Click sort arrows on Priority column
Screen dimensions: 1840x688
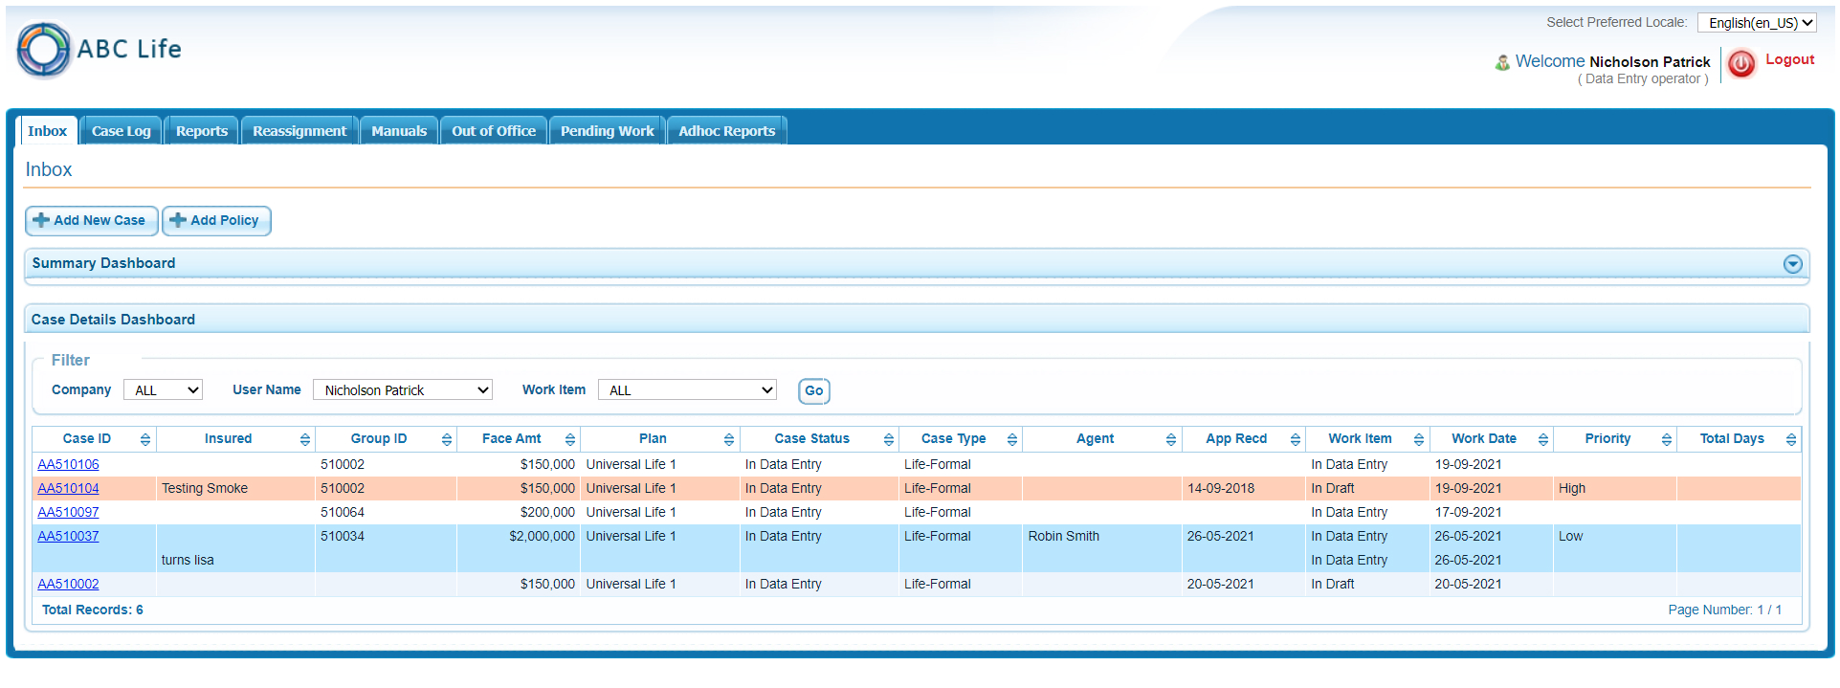1667,439
